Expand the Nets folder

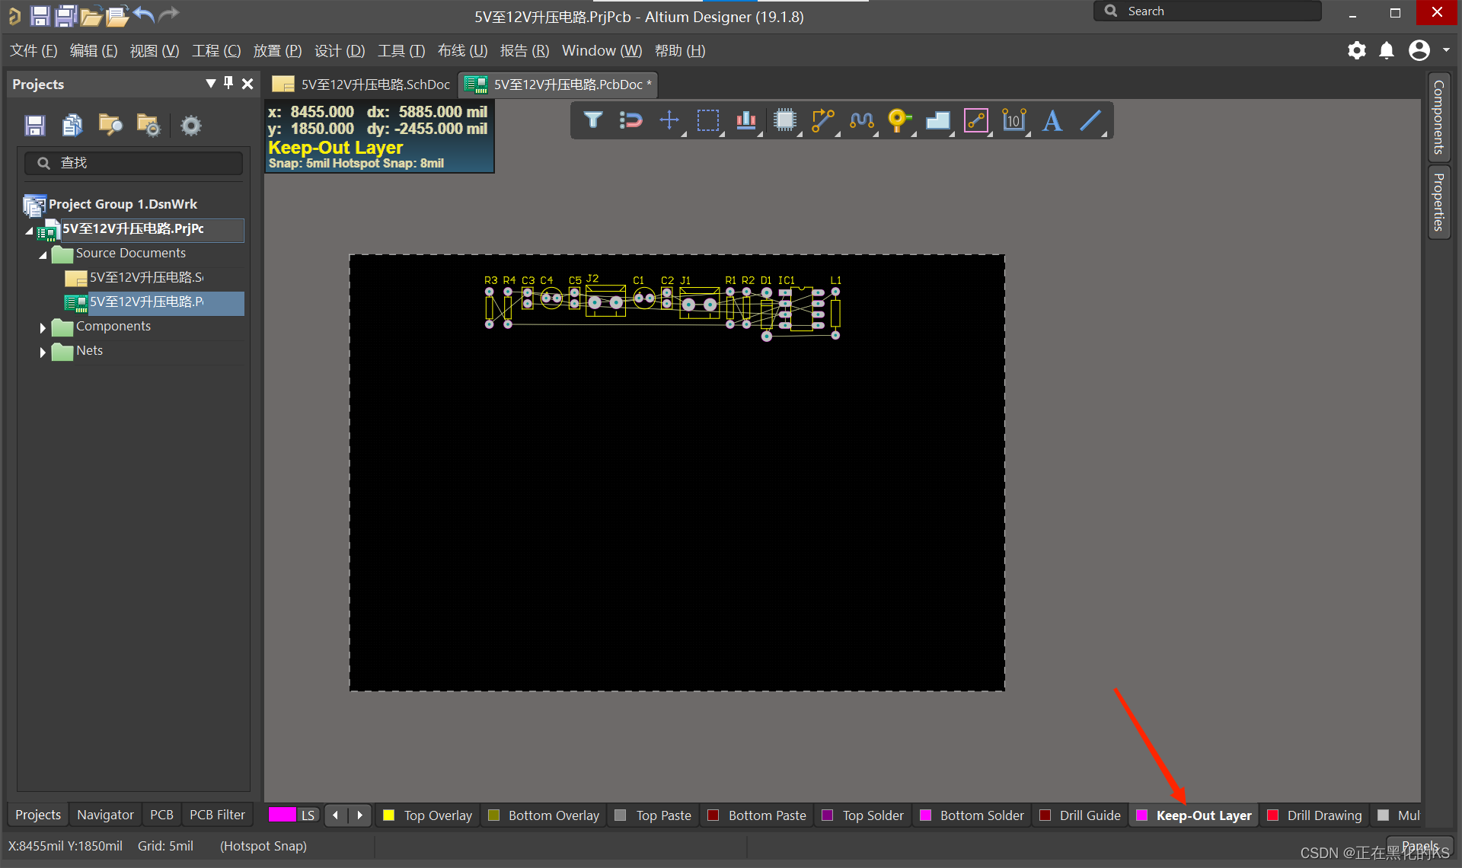[43, 352]
